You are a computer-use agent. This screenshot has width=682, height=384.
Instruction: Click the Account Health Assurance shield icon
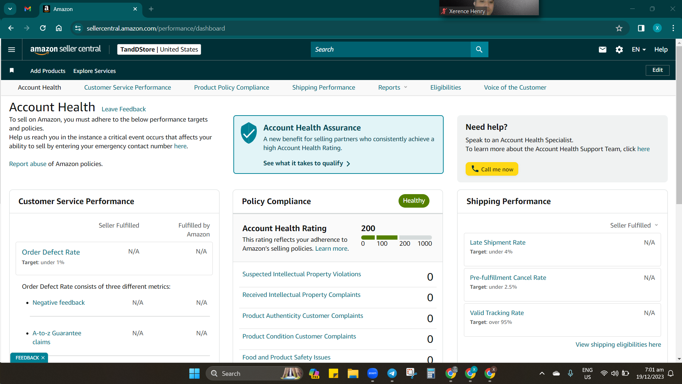tap(249, 133)
